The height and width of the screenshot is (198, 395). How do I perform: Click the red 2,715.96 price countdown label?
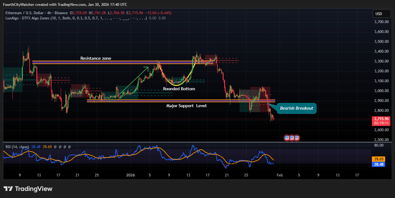[x=381, y=121]
